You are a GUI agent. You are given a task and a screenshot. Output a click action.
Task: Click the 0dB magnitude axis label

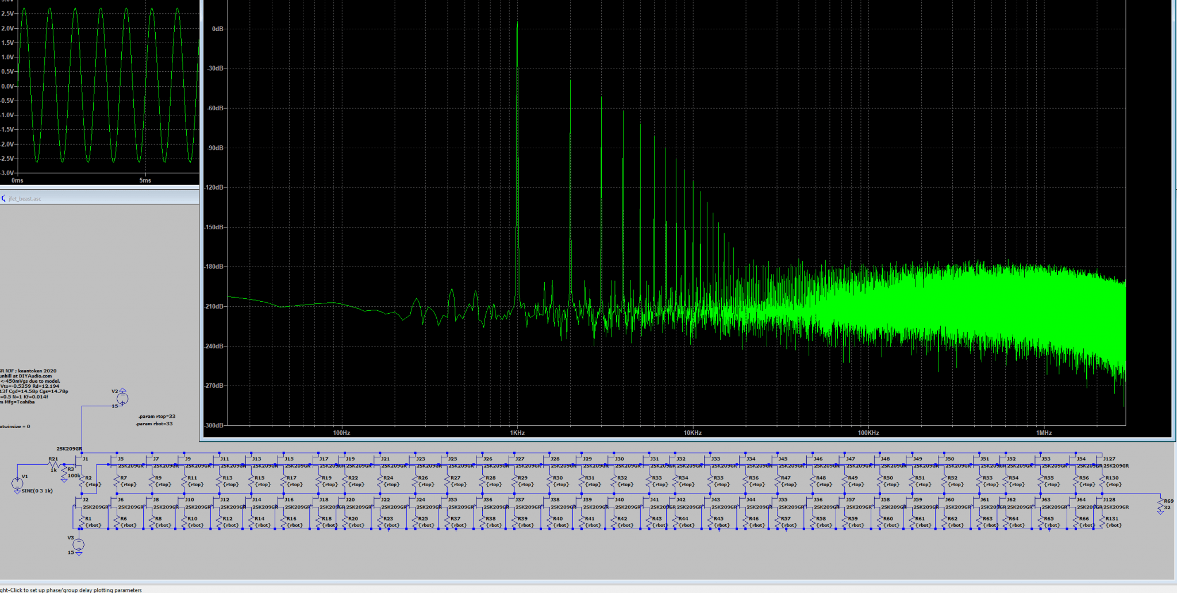218,29
